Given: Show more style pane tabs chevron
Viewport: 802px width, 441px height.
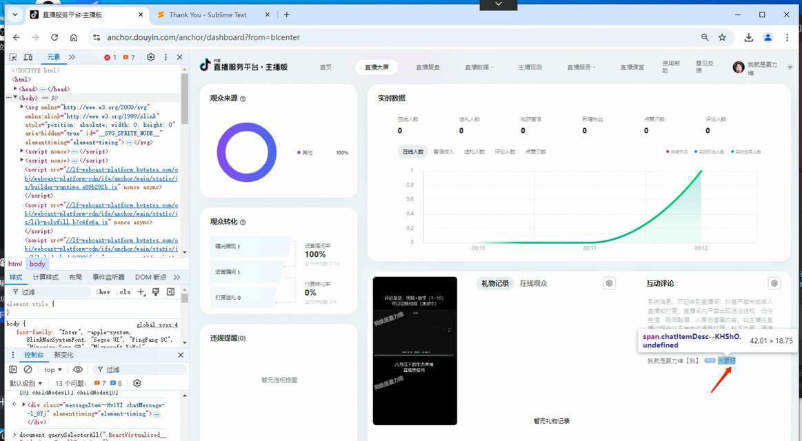Looking at the screenshot, I should click(x=177, y=277).
